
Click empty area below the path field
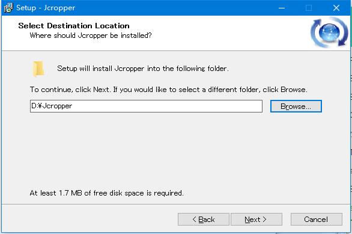pyautogui.click(x=175, y=150)
